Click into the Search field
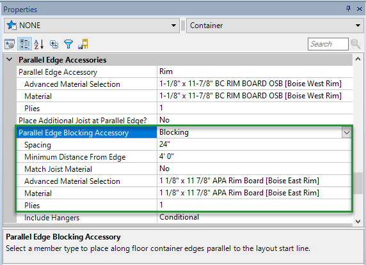This screenshot has width=366, height=265. click(328, 44)
